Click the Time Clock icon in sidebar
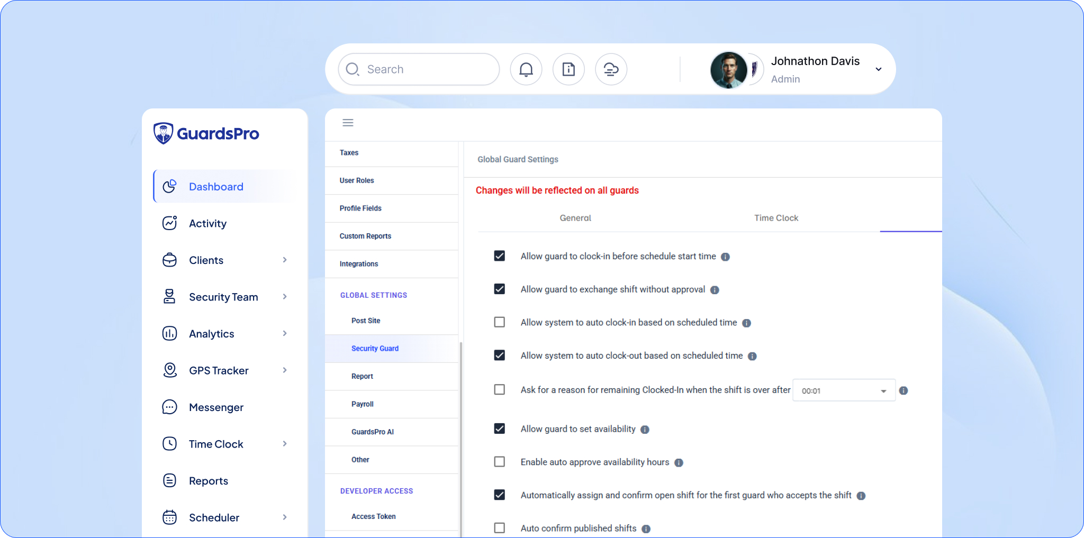The image size is (1084, 538). [x=169, y=444]
